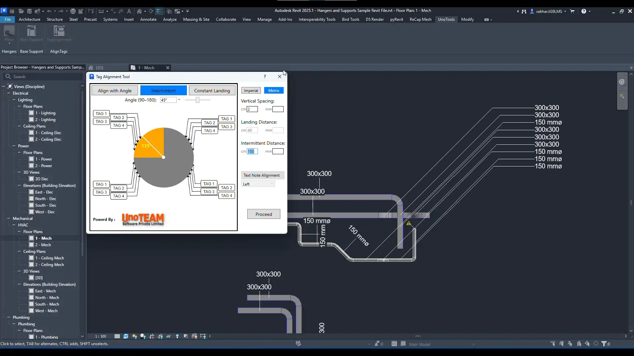Collapse the Mechanical tree node

coord(9,219)
